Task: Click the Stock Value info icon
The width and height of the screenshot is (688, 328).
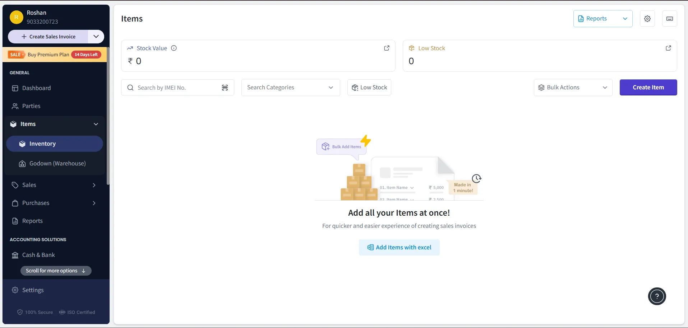Action: 174,48
